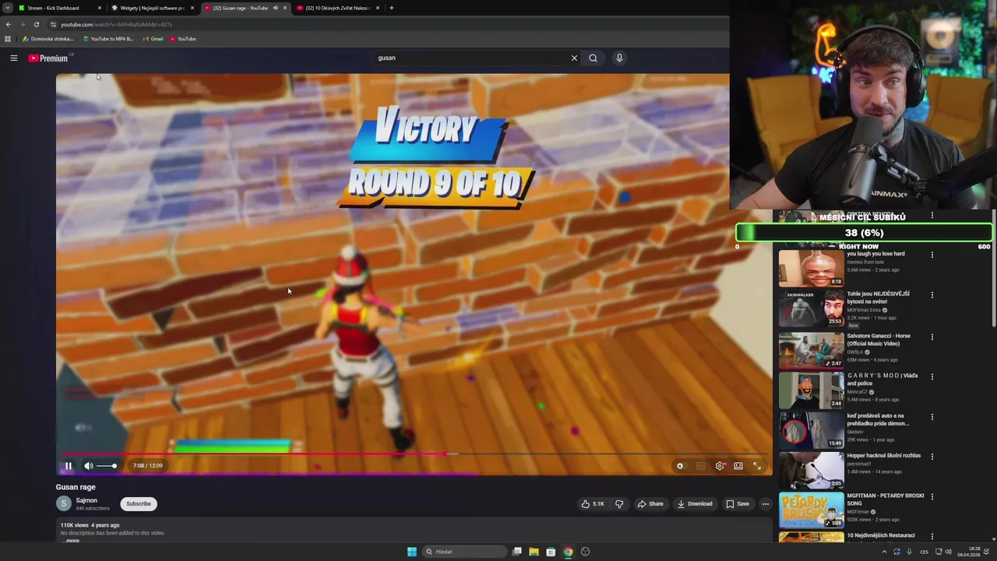Open more actions ellipsis beside Save
The image size is (997, 561).
click(766, 503)
